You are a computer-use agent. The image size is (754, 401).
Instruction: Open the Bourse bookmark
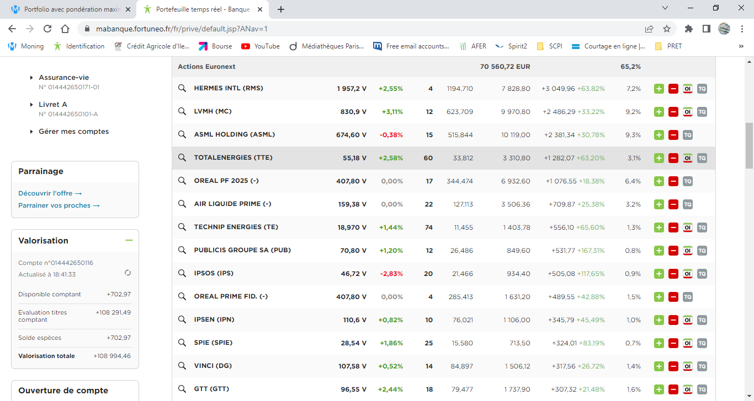(215, 46)
